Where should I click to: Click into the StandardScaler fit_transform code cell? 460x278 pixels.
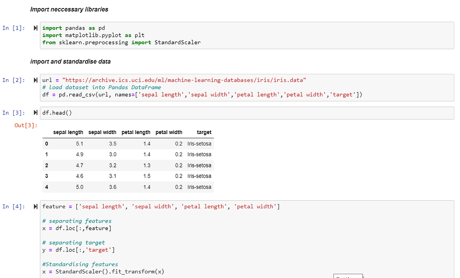pyautogui.click(x=247, y=239)
